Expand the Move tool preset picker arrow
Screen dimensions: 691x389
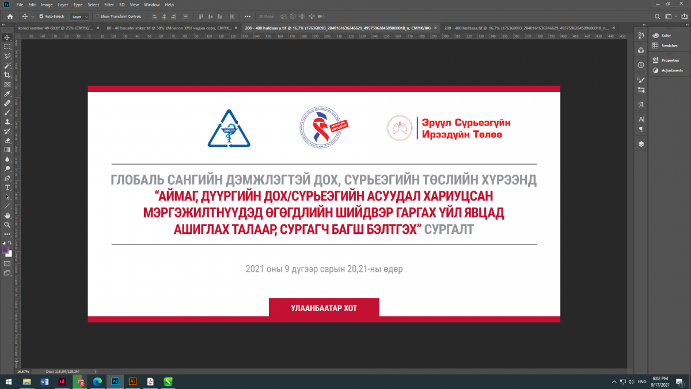(x=32, y=17)
